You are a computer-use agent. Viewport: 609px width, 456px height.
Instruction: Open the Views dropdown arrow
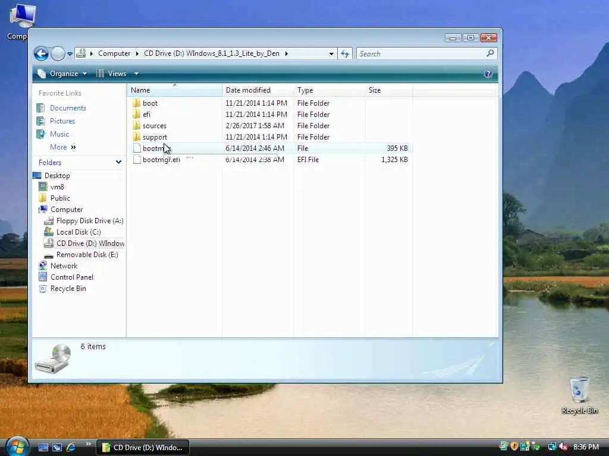click(x=136, y=74)
